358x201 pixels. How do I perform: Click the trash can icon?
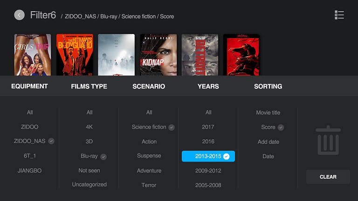tap(328, 140)
